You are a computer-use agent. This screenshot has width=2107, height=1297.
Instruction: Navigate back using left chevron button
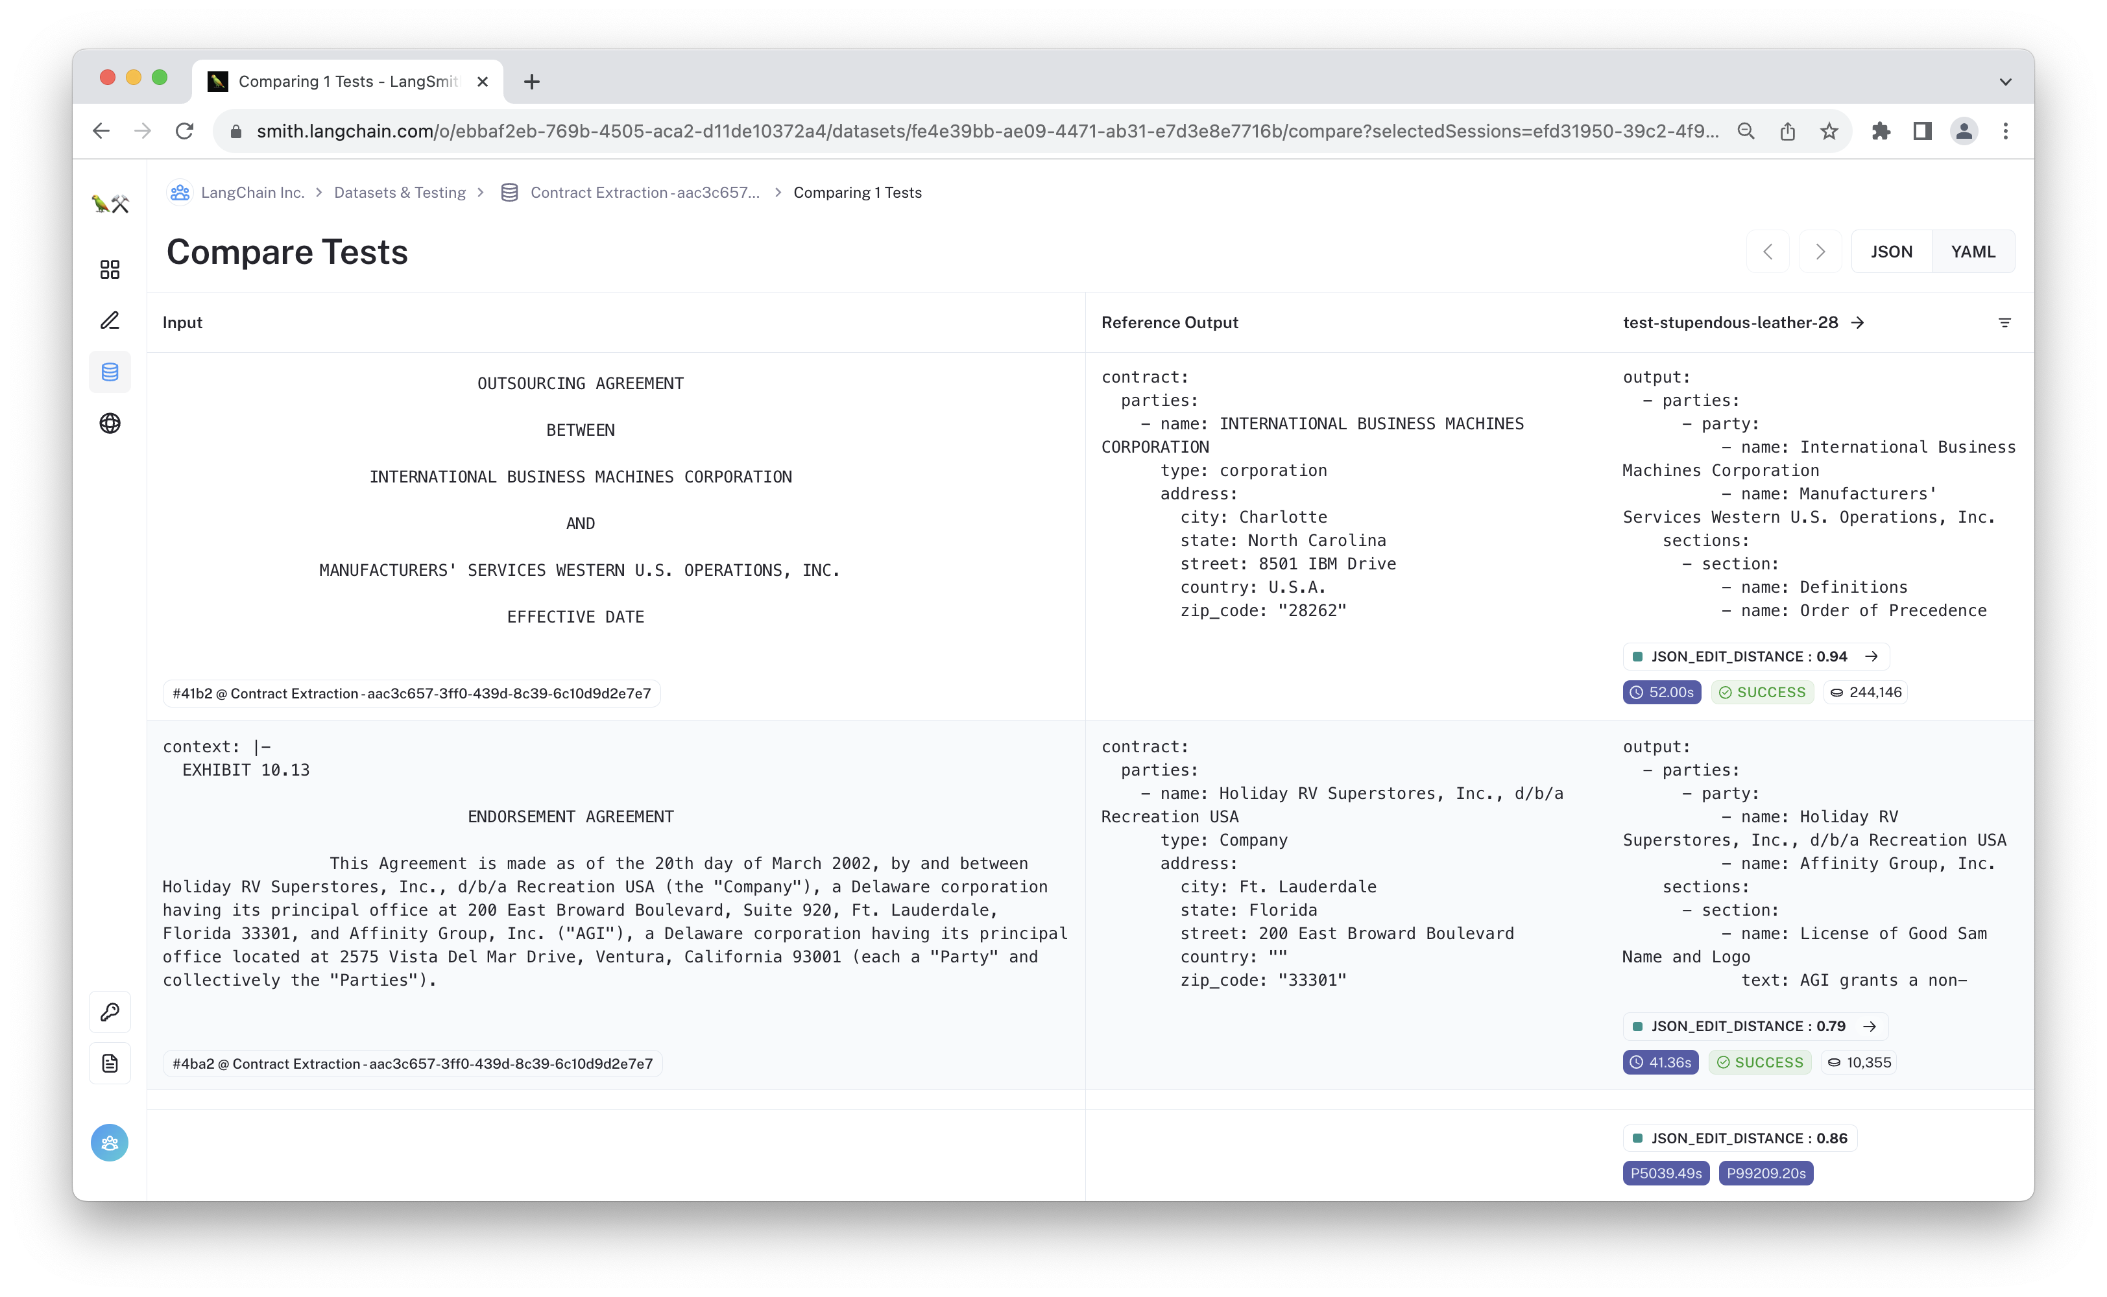tap(1770, 251)
